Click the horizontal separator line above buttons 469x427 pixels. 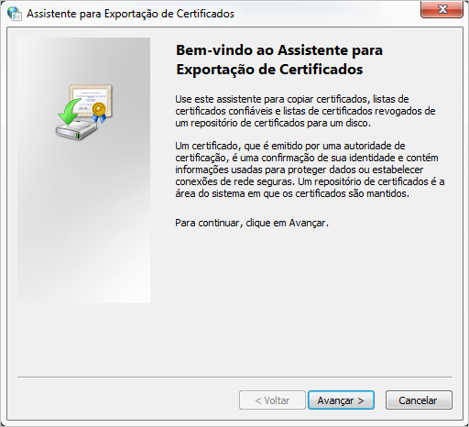pos(234,378)
